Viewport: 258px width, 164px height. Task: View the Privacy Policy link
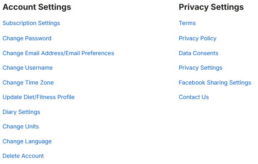point(197,38)
